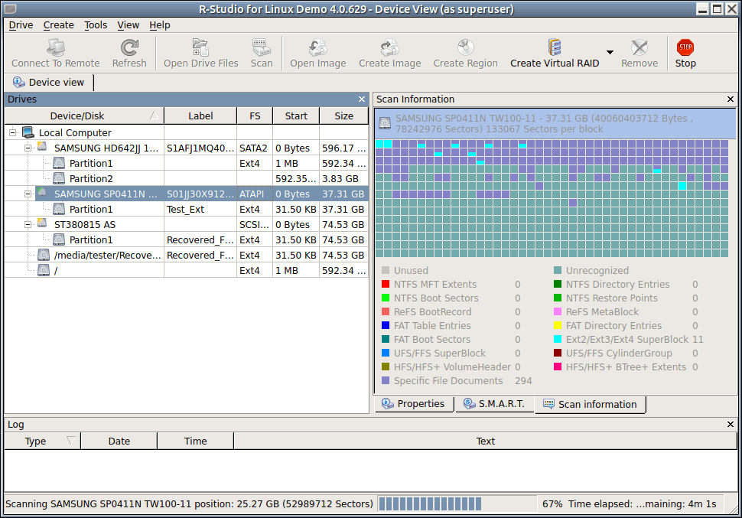The image size is (742, 518).
Task: Click the "Specific File Documents" legend label
Action: (448, 381)
